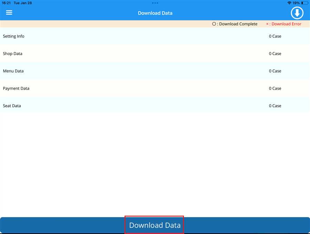Tap the three-dot multitasking indicator
This screenshot has height=234, width=310.
[155, 3]
